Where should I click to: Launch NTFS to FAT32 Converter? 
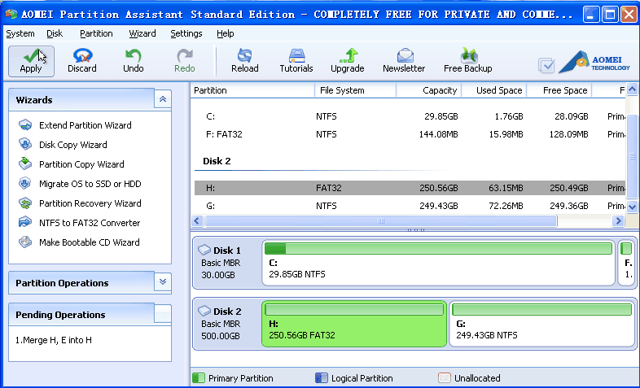(80, 223)
